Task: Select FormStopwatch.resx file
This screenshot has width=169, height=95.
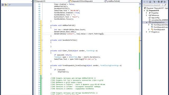Action: click(x=161, y=27)
